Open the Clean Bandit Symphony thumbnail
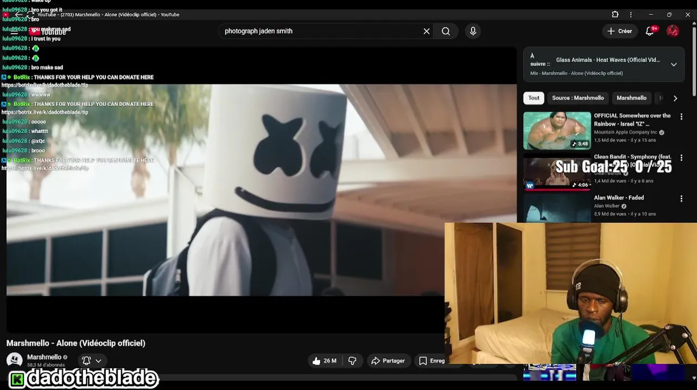 pos(557,172)
